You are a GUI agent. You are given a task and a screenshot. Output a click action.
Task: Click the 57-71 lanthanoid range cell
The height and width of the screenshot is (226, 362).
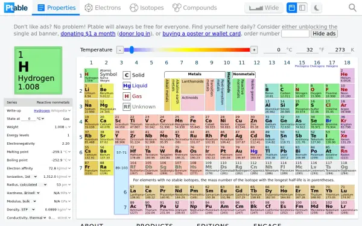point(121,152)
